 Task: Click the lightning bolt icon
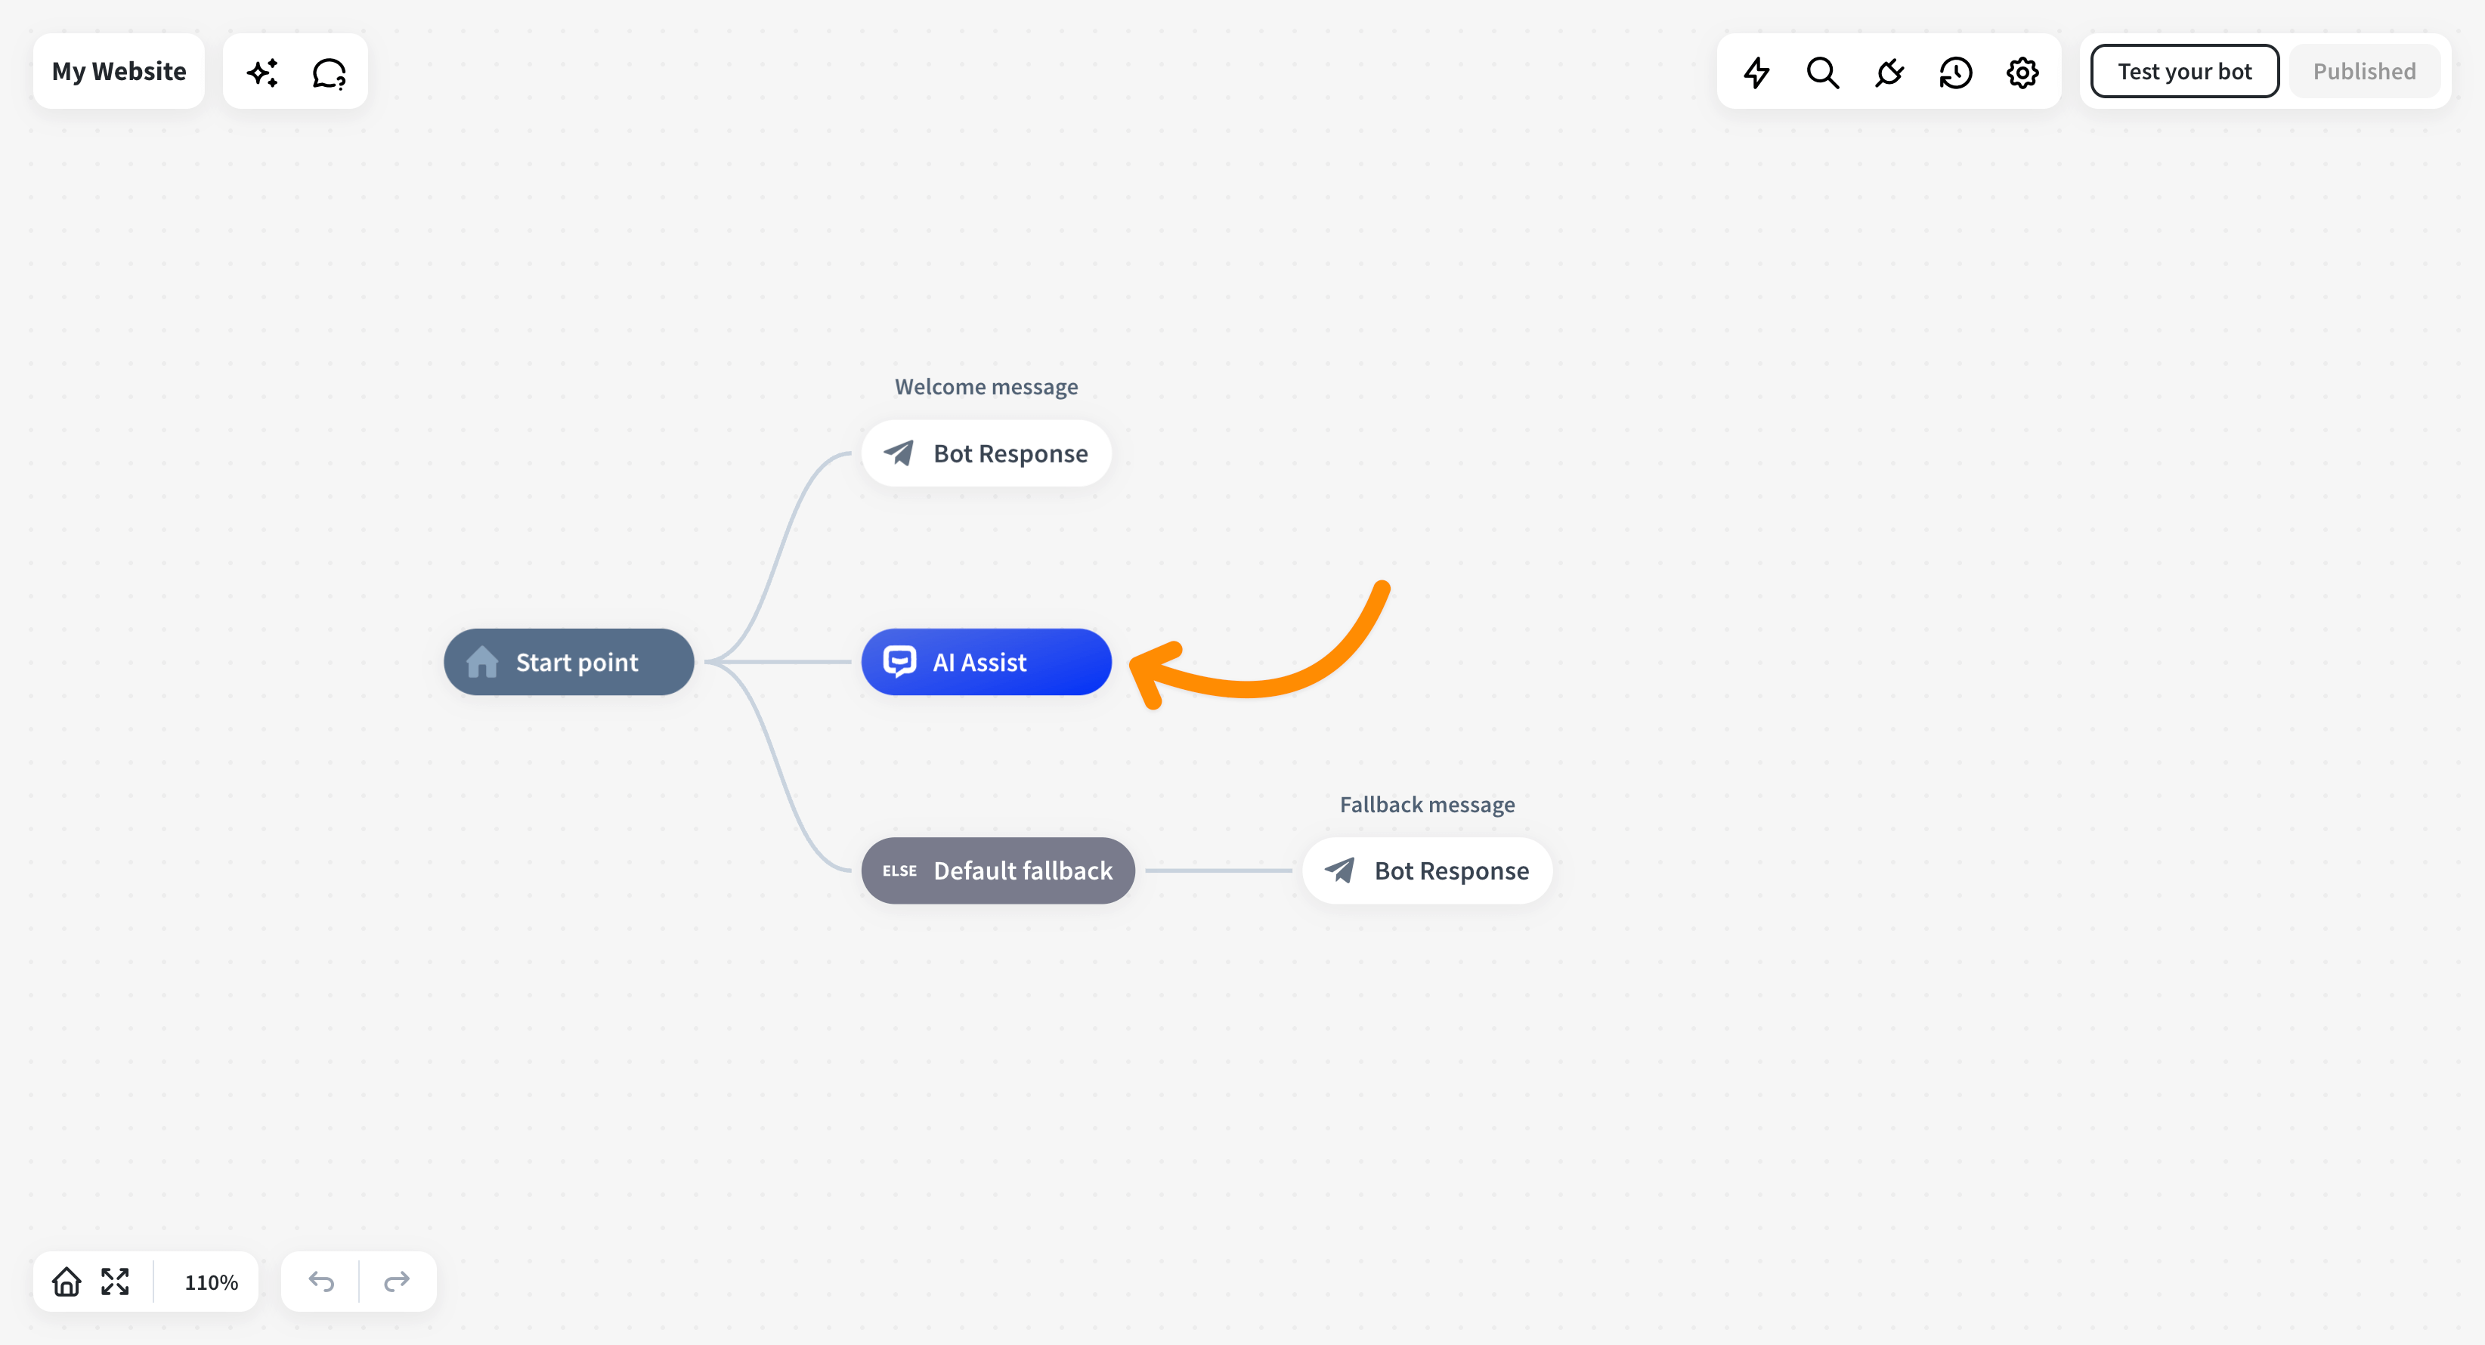point(1756,73)
